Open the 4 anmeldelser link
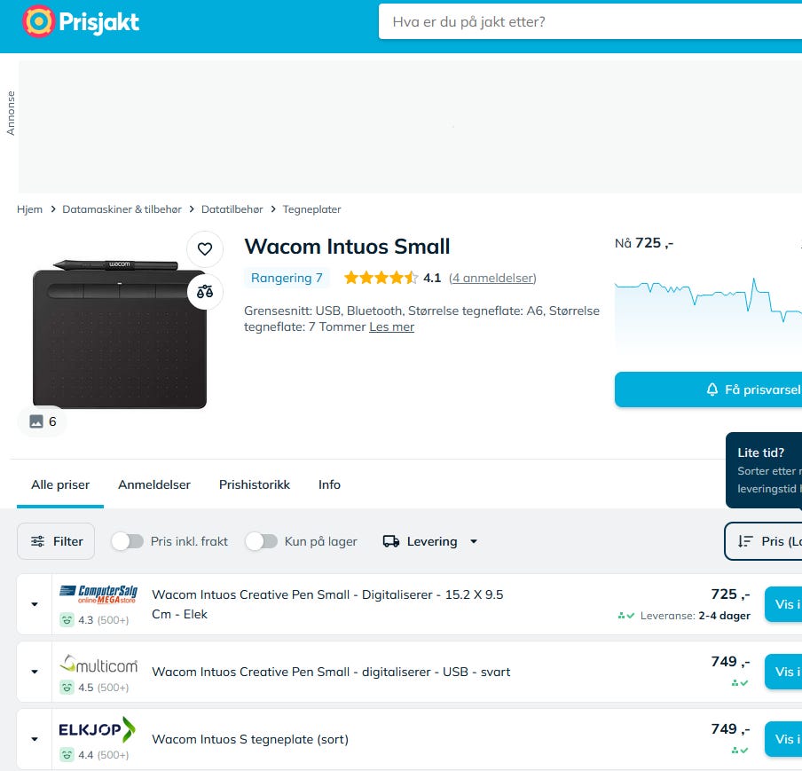This screenshot has width=802, height=771. [x=492, y=278]
